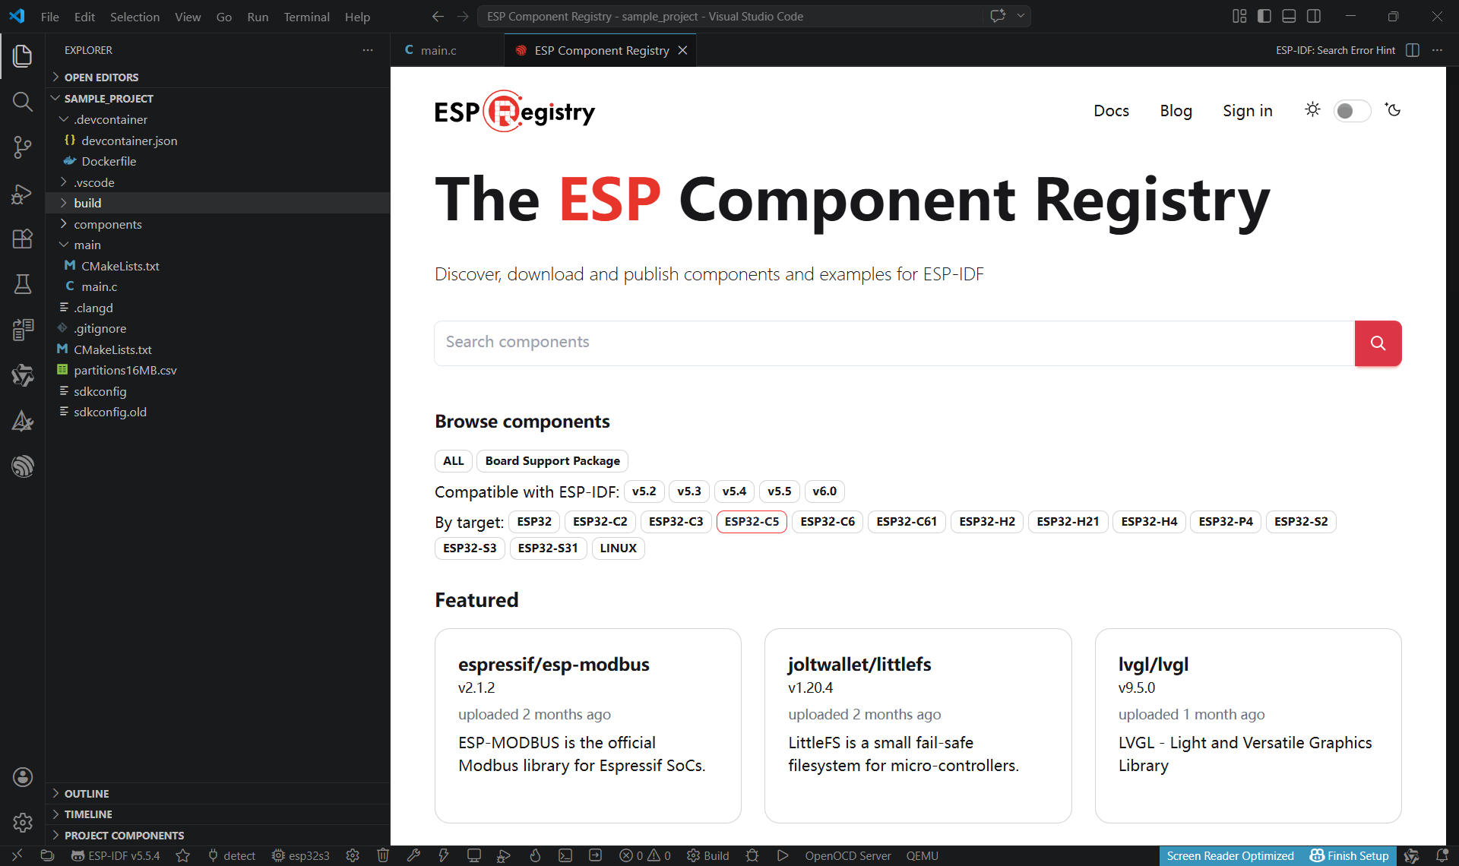This screenshot has height=866, width=1459.
Task: Click the full clean trash icon in status bar
Action: click(x=383, y=855)
